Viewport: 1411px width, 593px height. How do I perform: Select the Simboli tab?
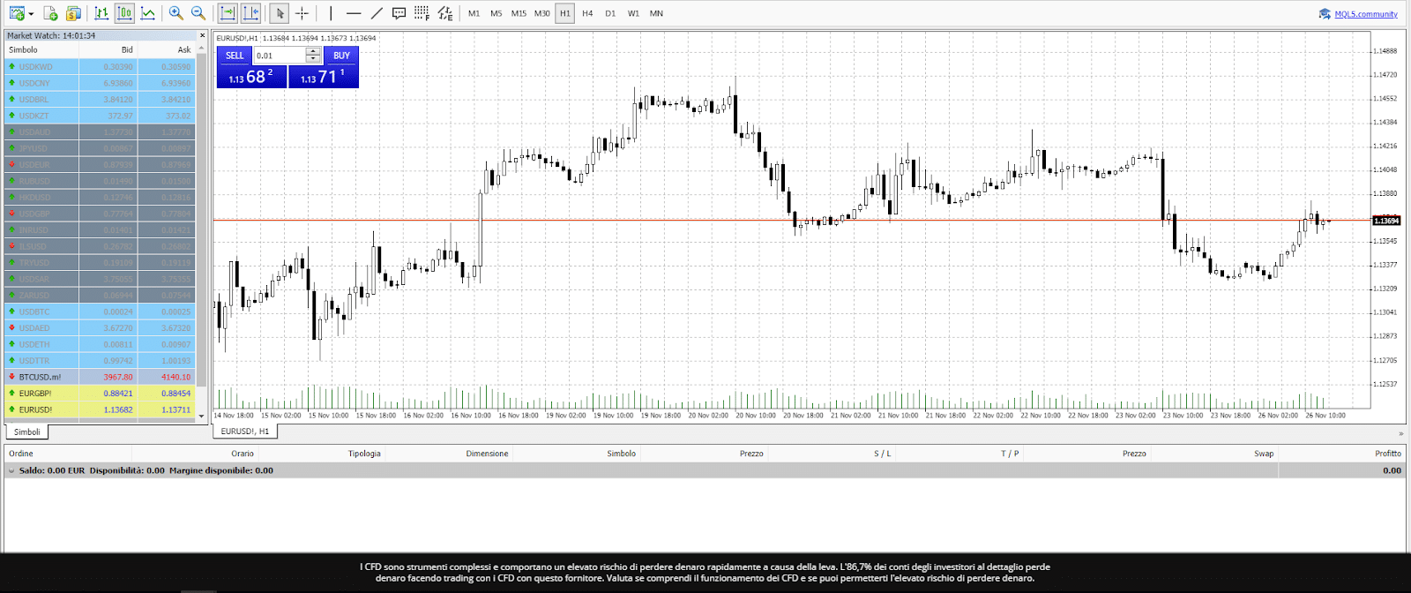(26, 432)
